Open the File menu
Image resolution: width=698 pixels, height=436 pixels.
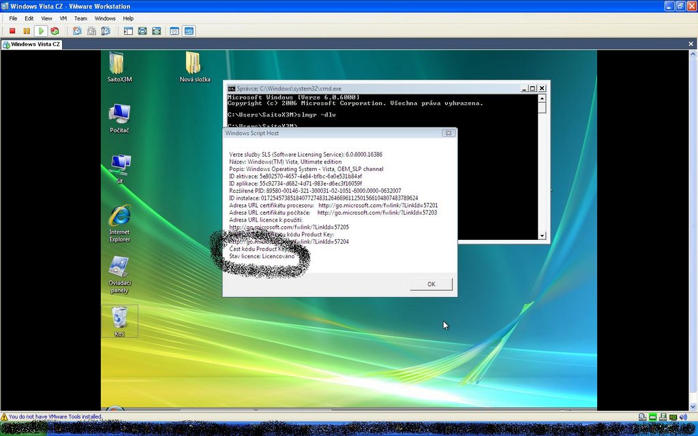point(14,18)
